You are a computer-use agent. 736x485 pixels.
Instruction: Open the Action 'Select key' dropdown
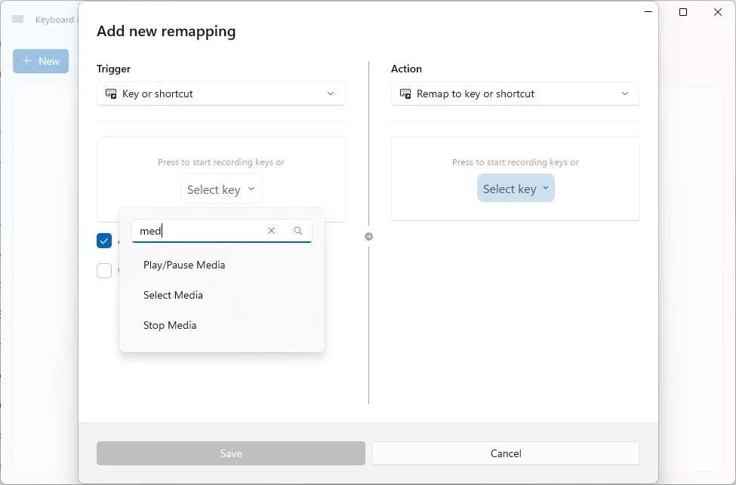516,188
